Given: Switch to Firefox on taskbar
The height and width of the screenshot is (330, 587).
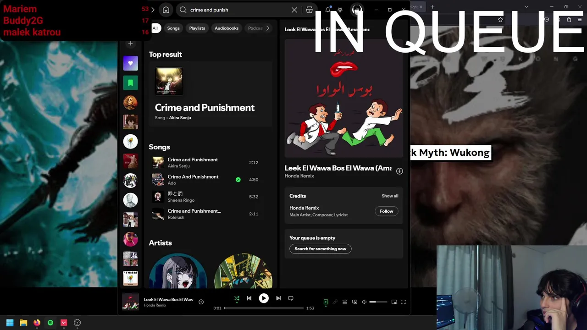Looking at the screenshot, I should point(37,323).
